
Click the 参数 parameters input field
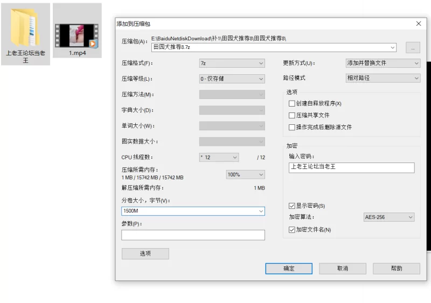click(x=193, y=235)
